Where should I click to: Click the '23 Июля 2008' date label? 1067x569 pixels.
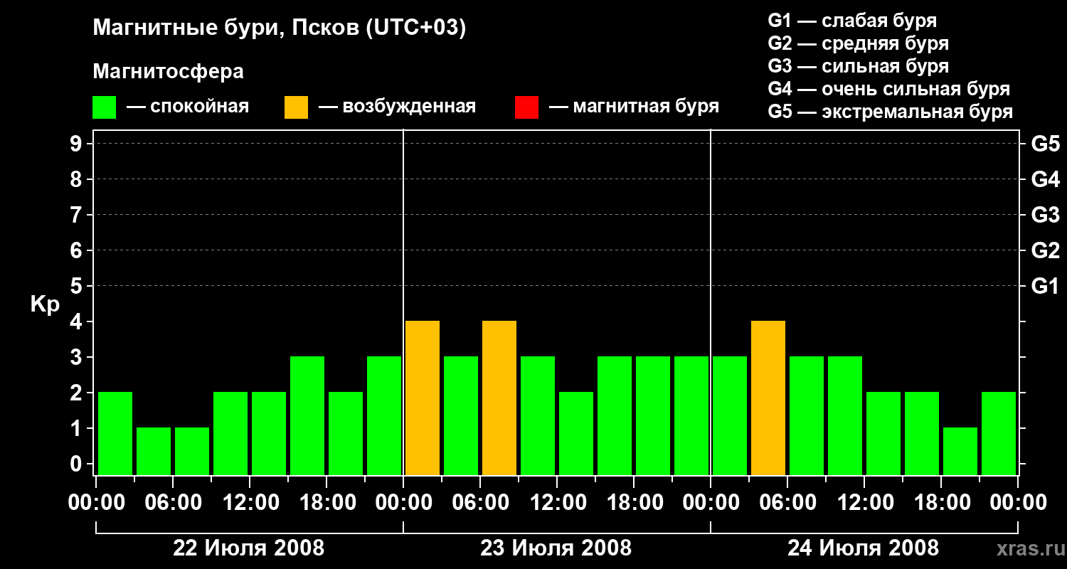[x=556, y=548]
